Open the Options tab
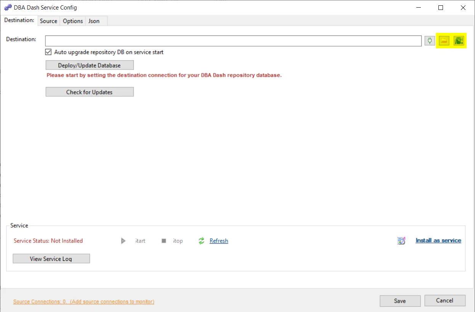475x312 pixels. coord(73,21)
